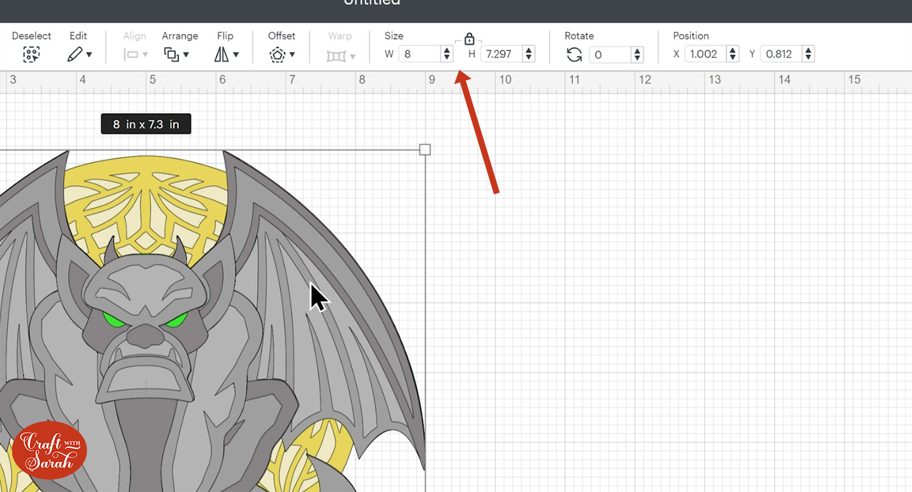912x492 pixels.
Task: Click the Craft with Sarah logo
Action: point(50,450)
